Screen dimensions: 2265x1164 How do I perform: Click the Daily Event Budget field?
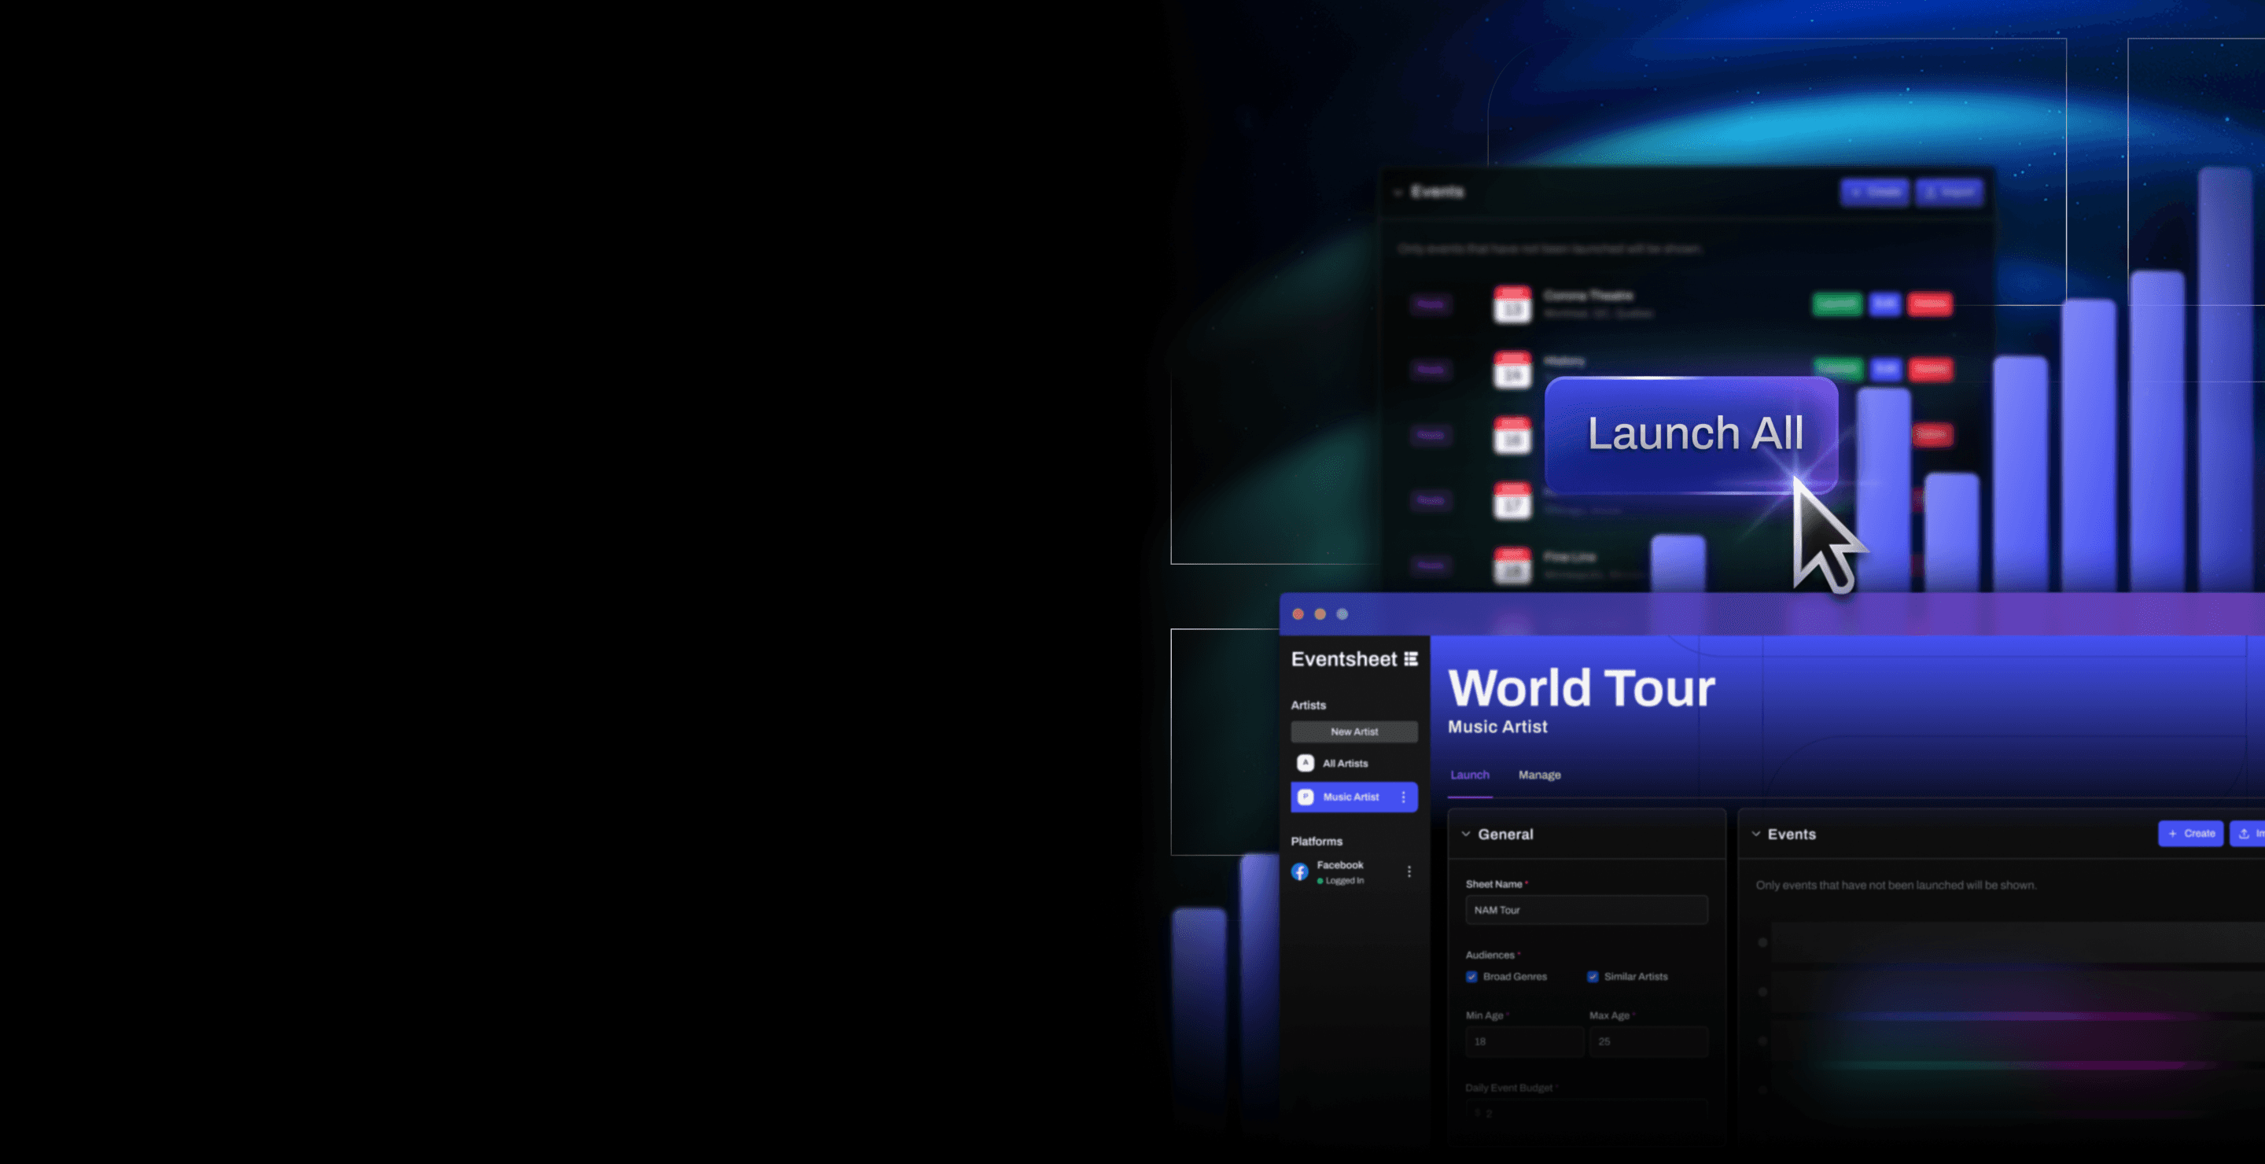tap(1586, 1113)
